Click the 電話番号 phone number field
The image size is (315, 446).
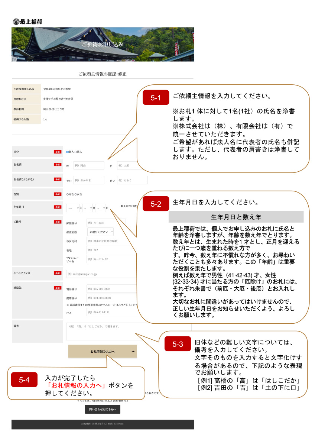point(111,289)
